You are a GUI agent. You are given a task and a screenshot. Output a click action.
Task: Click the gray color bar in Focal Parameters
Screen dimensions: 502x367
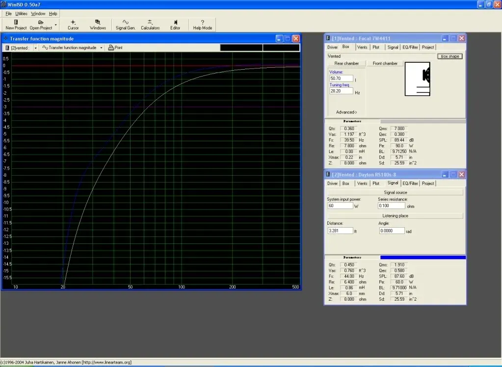[x=423, y=121]
